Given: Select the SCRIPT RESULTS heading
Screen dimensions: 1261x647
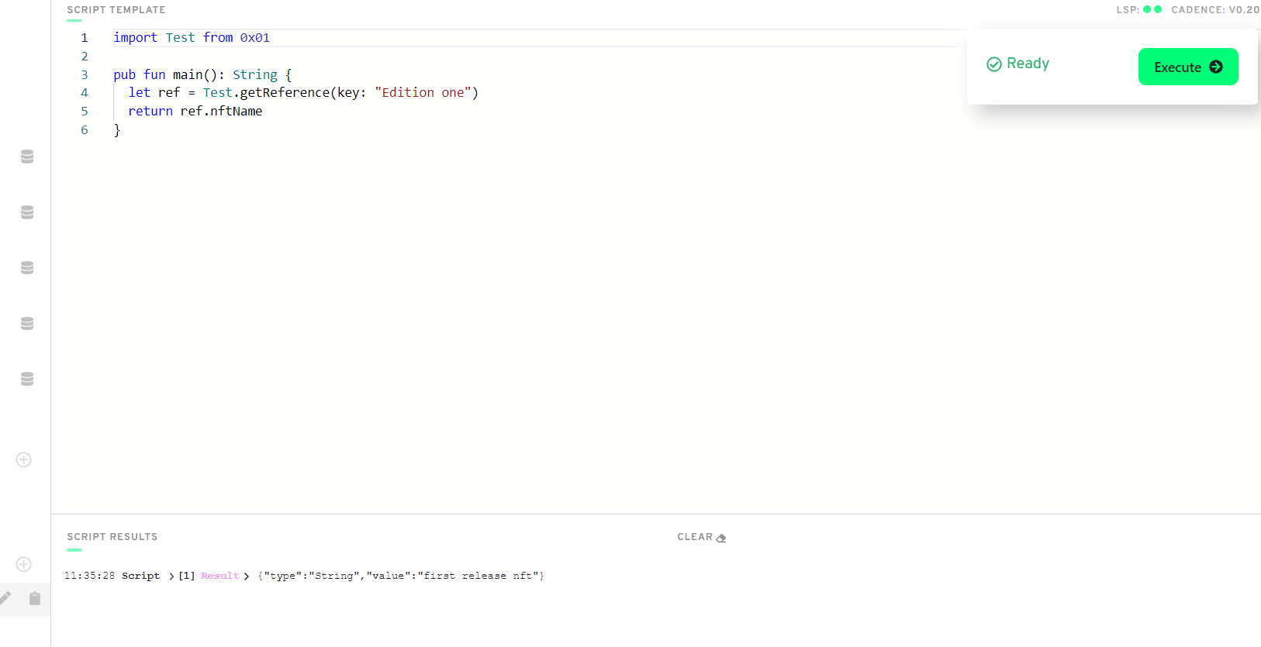Looking at the screenshot, I should 112,537.
